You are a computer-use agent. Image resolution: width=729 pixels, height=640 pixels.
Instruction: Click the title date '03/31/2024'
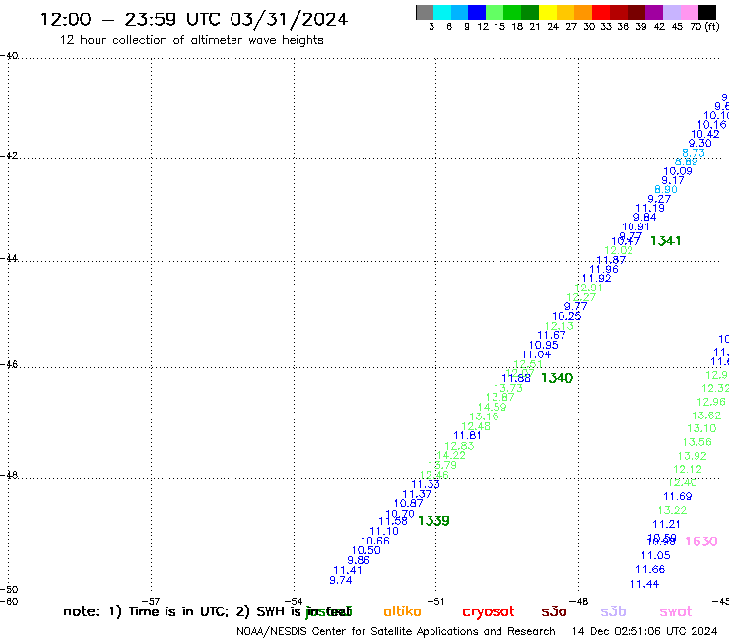tap(289, 19)
